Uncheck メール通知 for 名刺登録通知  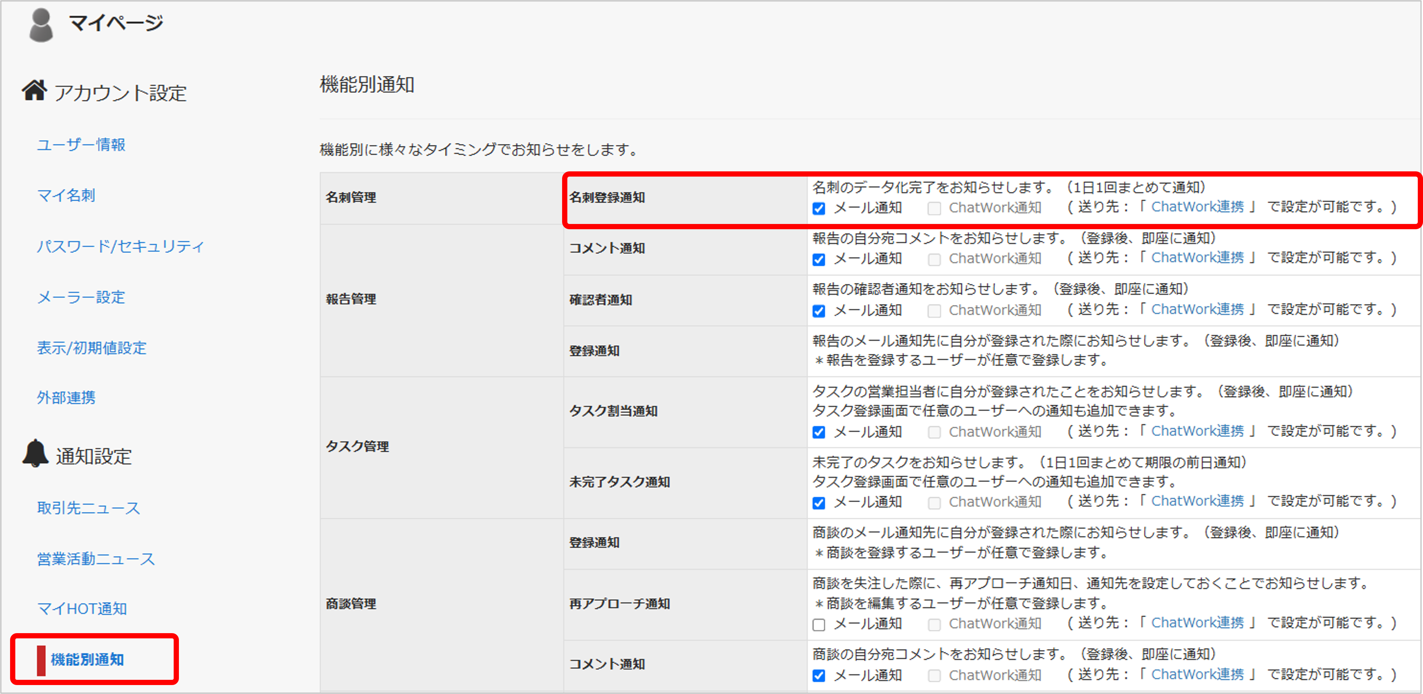[x=819, y=209]
